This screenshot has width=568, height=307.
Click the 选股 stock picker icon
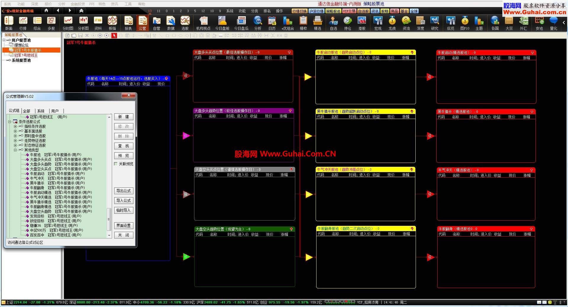tap(185, 23)
